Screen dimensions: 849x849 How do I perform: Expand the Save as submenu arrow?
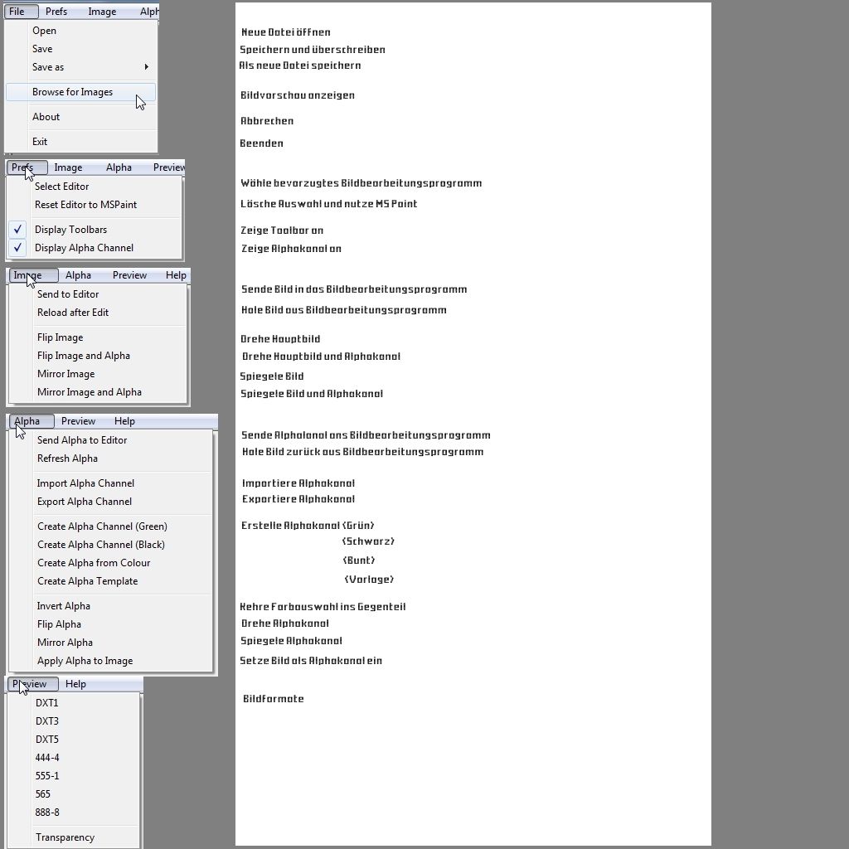[x=147, y=67]
